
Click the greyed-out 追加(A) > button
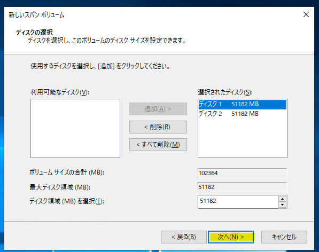coord(158,109)
